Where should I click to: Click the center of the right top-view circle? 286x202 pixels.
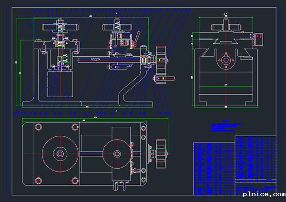(x=117, y=153)
